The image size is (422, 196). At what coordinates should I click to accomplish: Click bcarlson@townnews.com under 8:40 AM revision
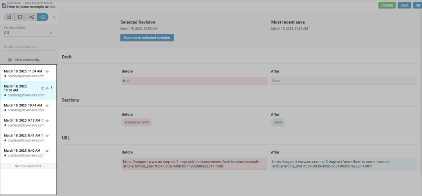tap(26, 155)
